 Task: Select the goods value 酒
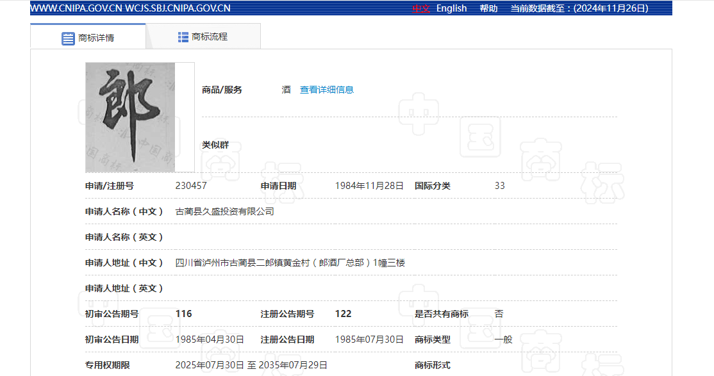[x=286, y=90]
